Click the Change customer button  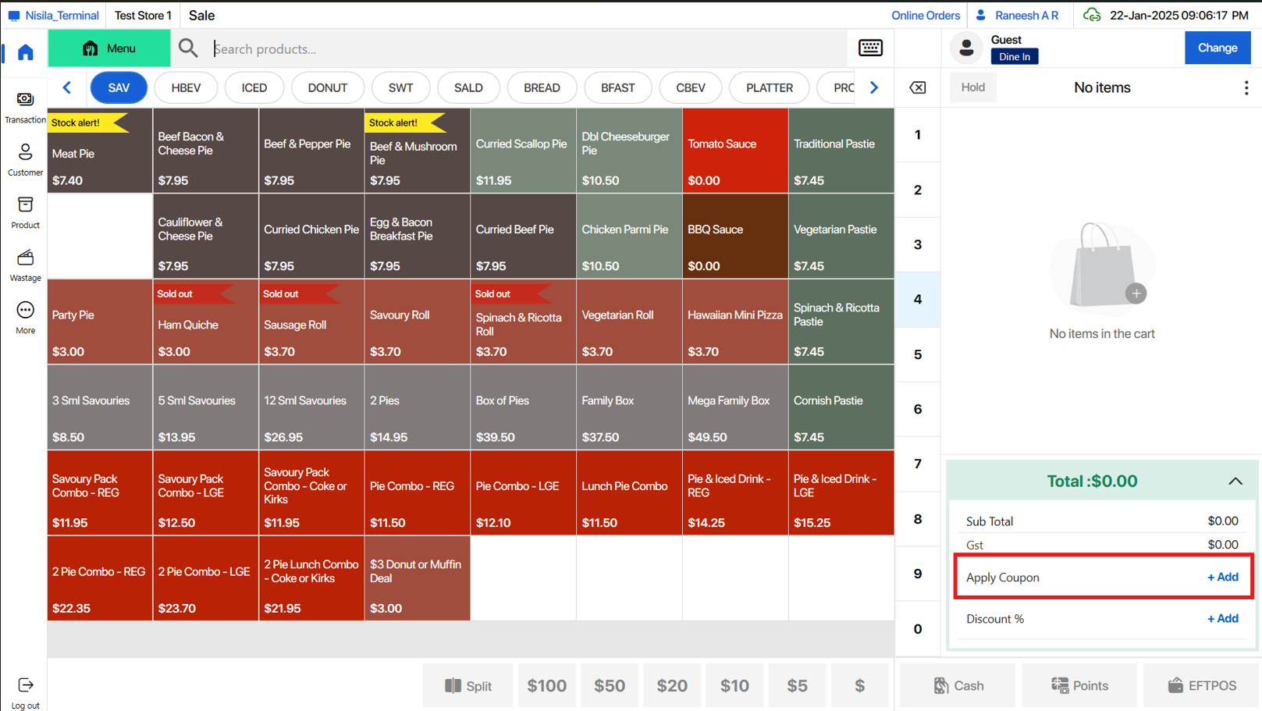click(1217, 48)
